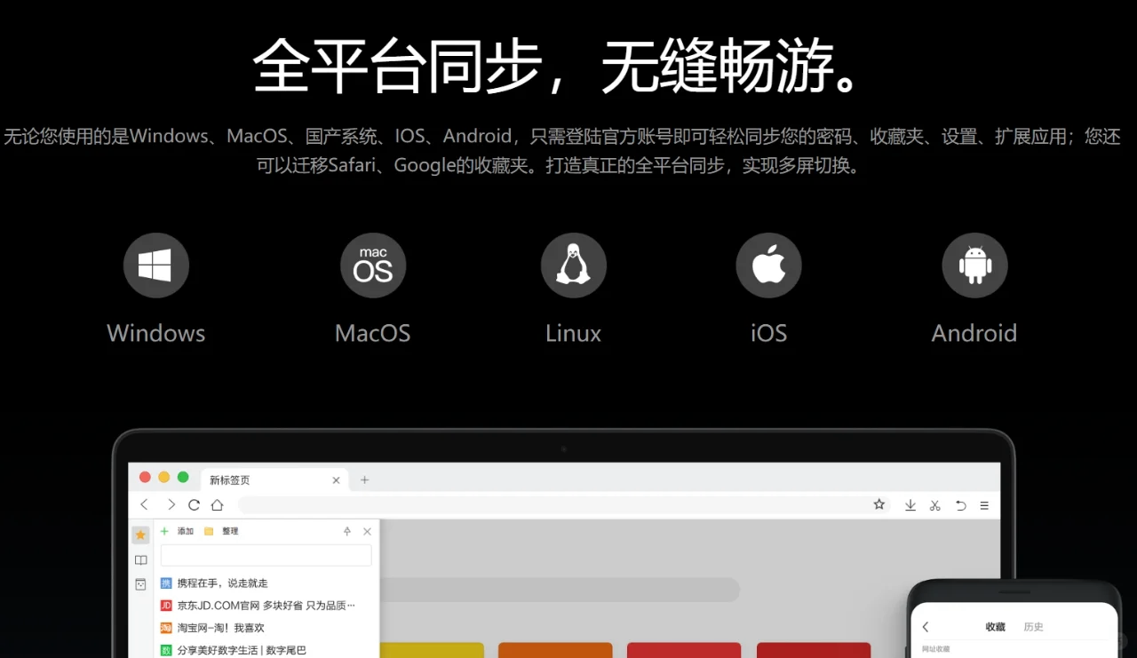Close the bookmarks panel
Image resolution: width=1137 pixels, height=658 pixels.
tap(368, 531)
